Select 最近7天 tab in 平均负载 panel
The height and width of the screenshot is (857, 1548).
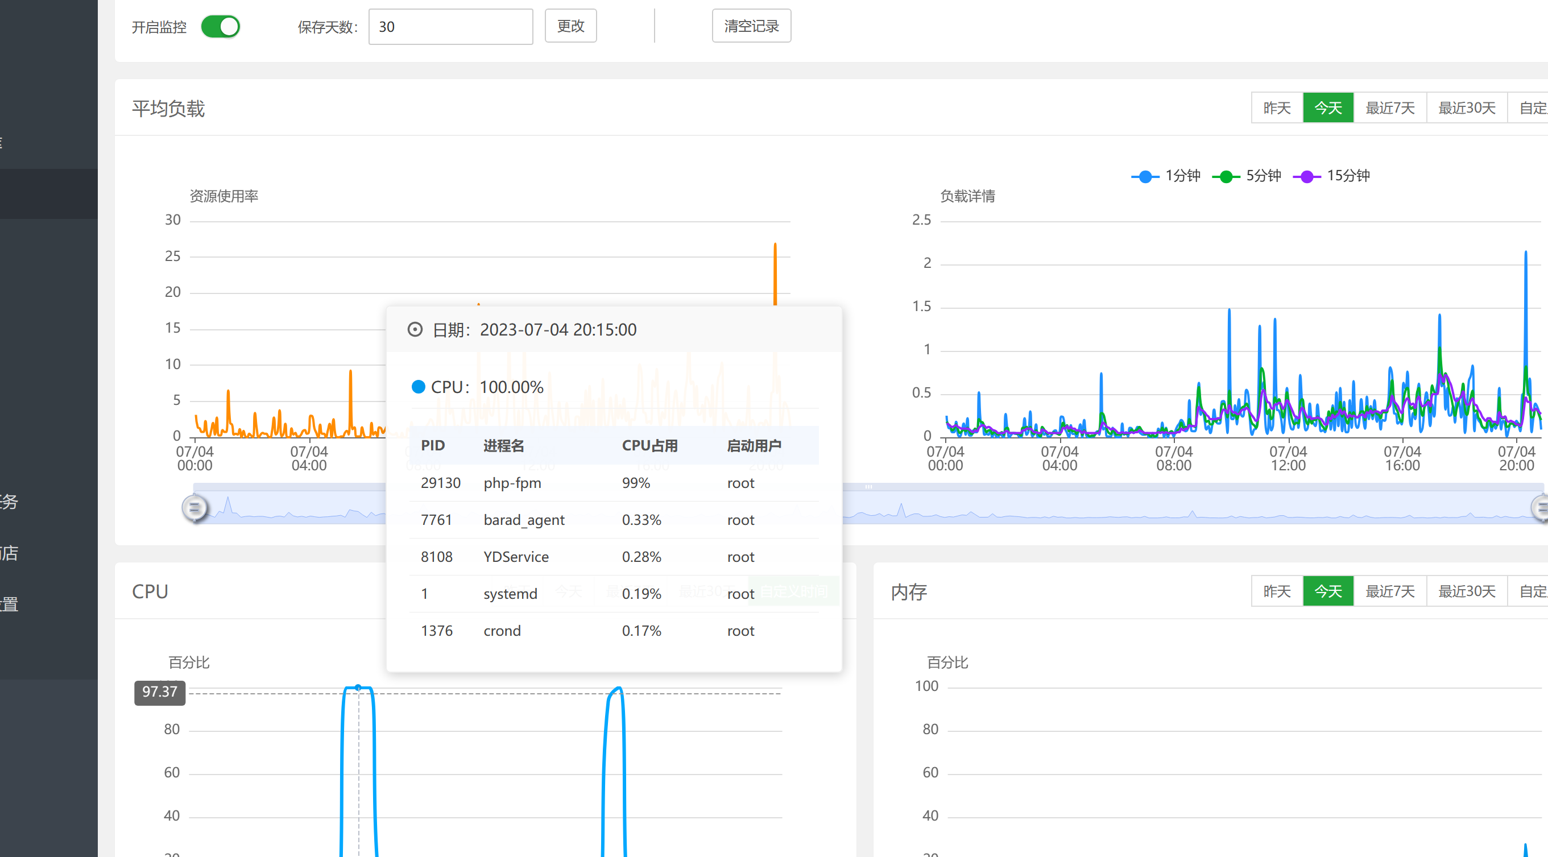point(1390,107)
